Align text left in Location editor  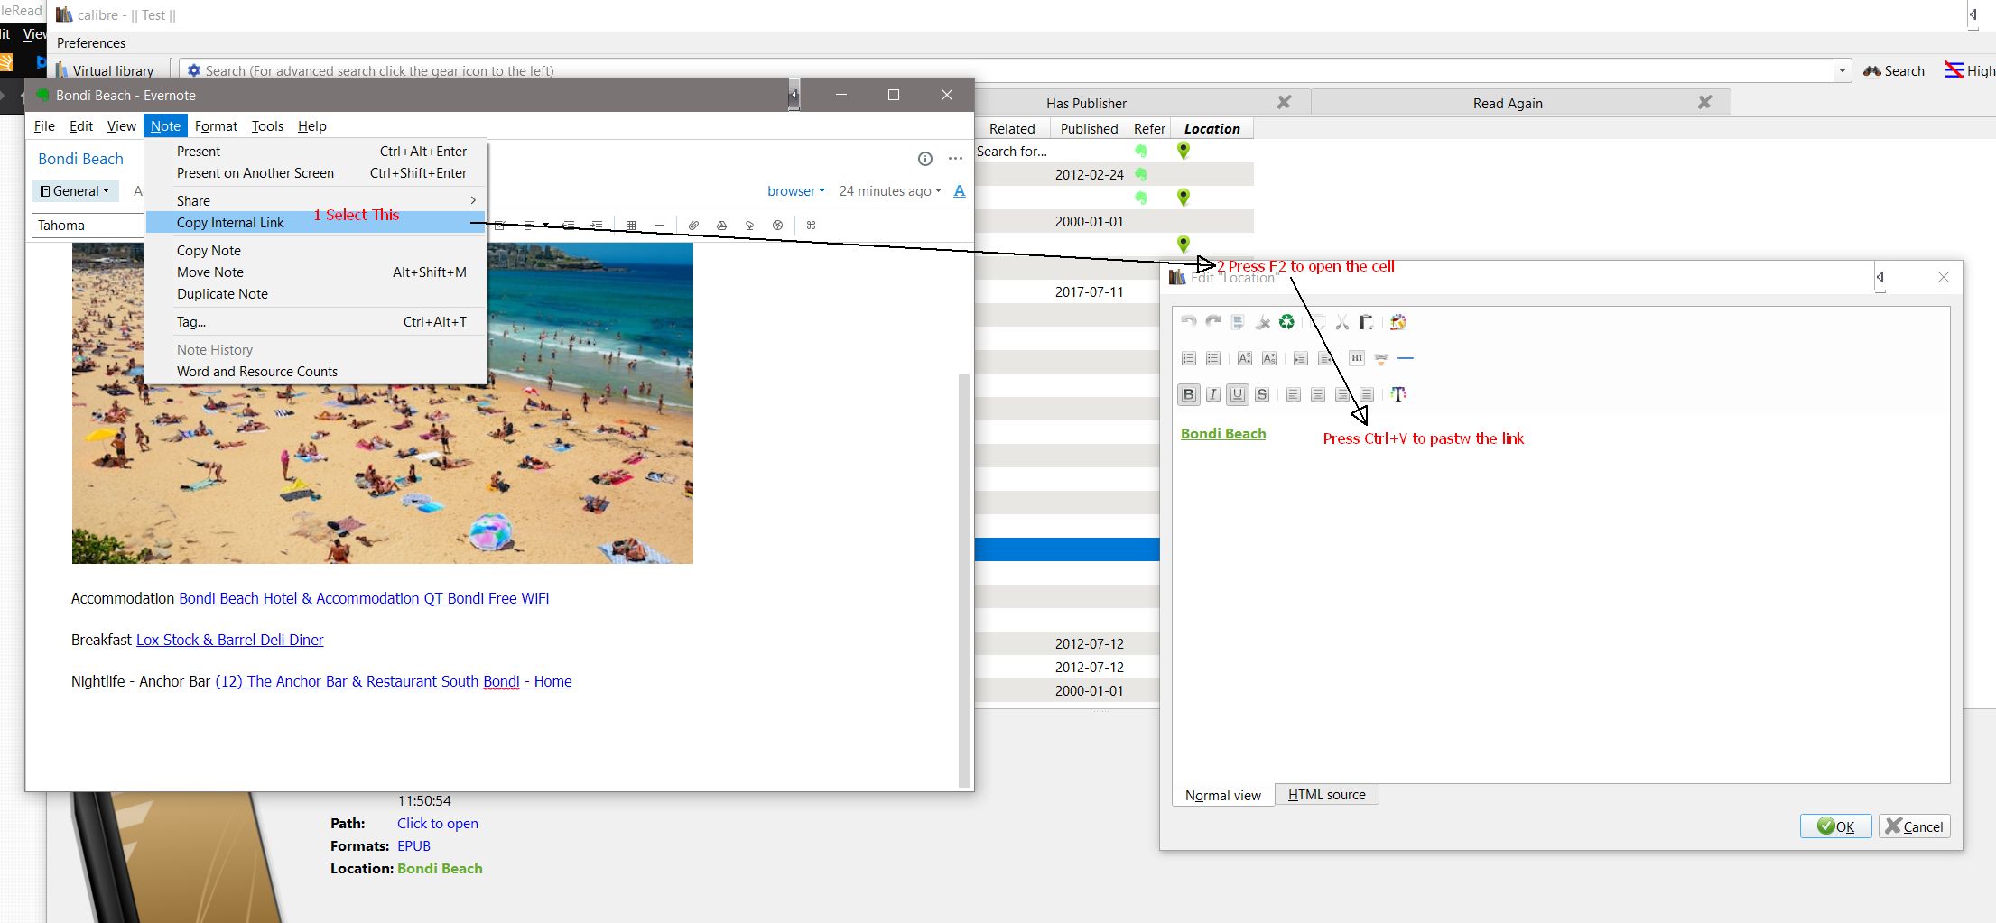(x=1293, y=394)
